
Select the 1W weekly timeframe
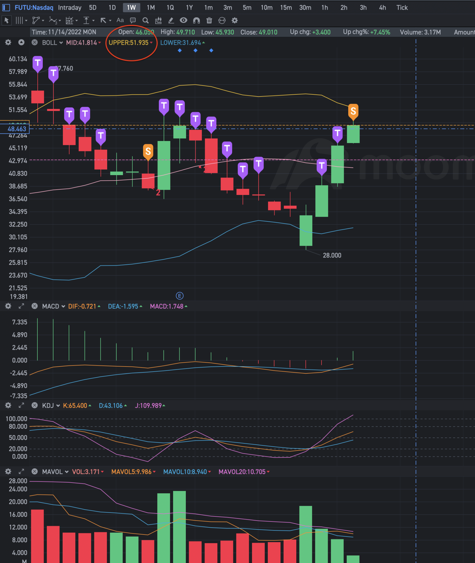pos(131,8)
